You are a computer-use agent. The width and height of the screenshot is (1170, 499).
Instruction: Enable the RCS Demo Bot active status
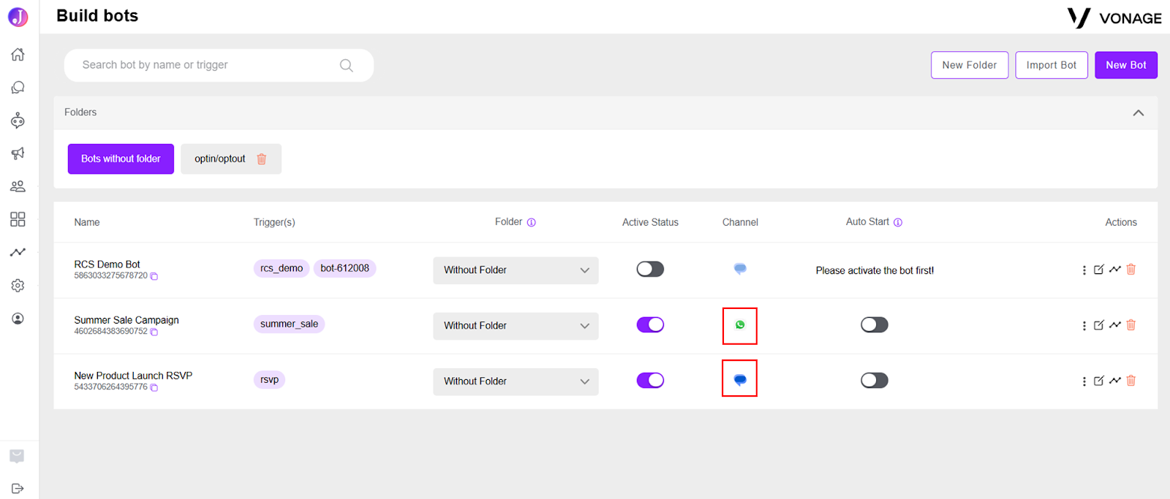tap(650, 269)
